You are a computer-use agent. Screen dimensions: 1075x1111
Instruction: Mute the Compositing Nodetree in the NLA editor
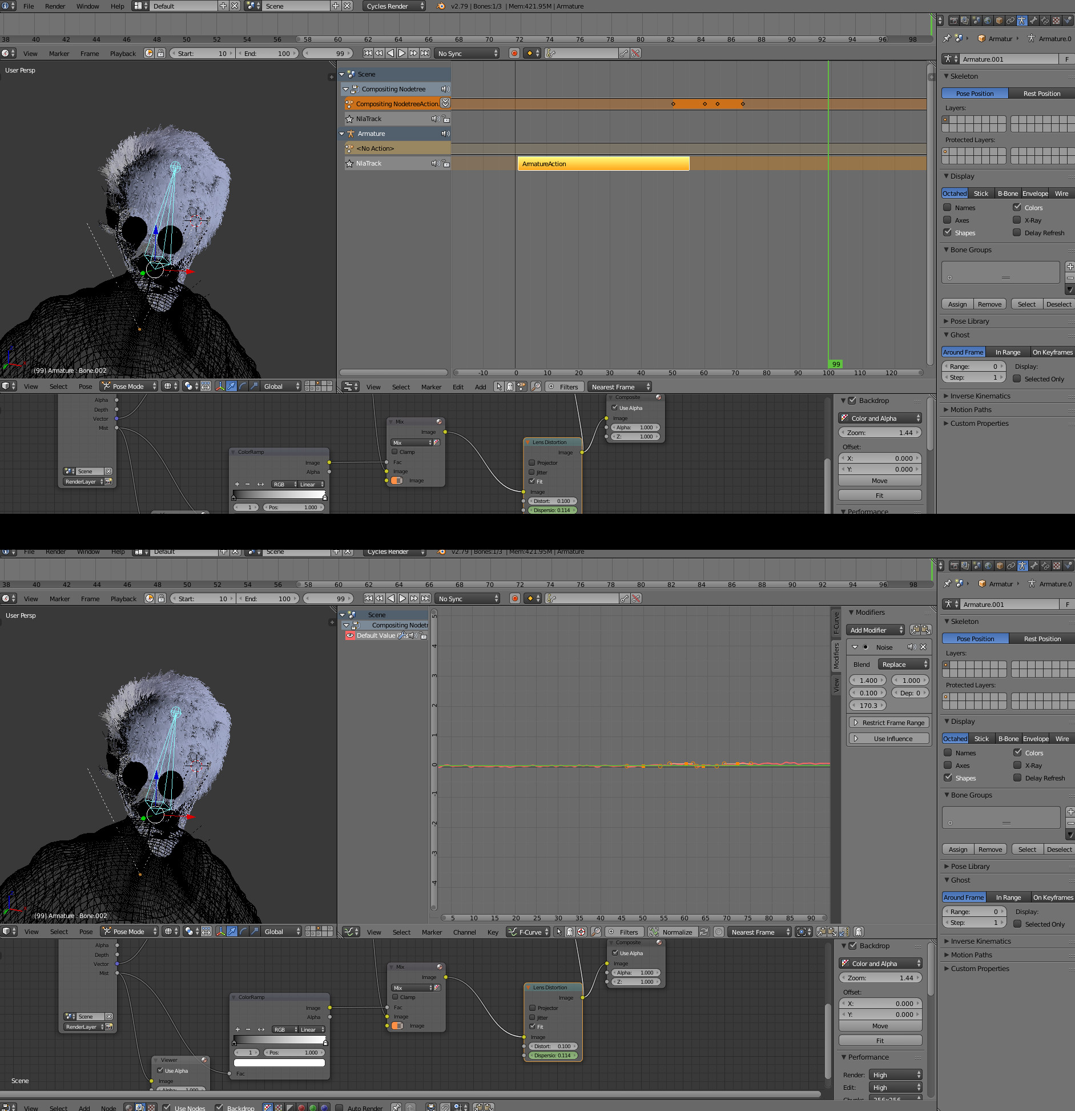pyautogui.click(x=445, y=89)
